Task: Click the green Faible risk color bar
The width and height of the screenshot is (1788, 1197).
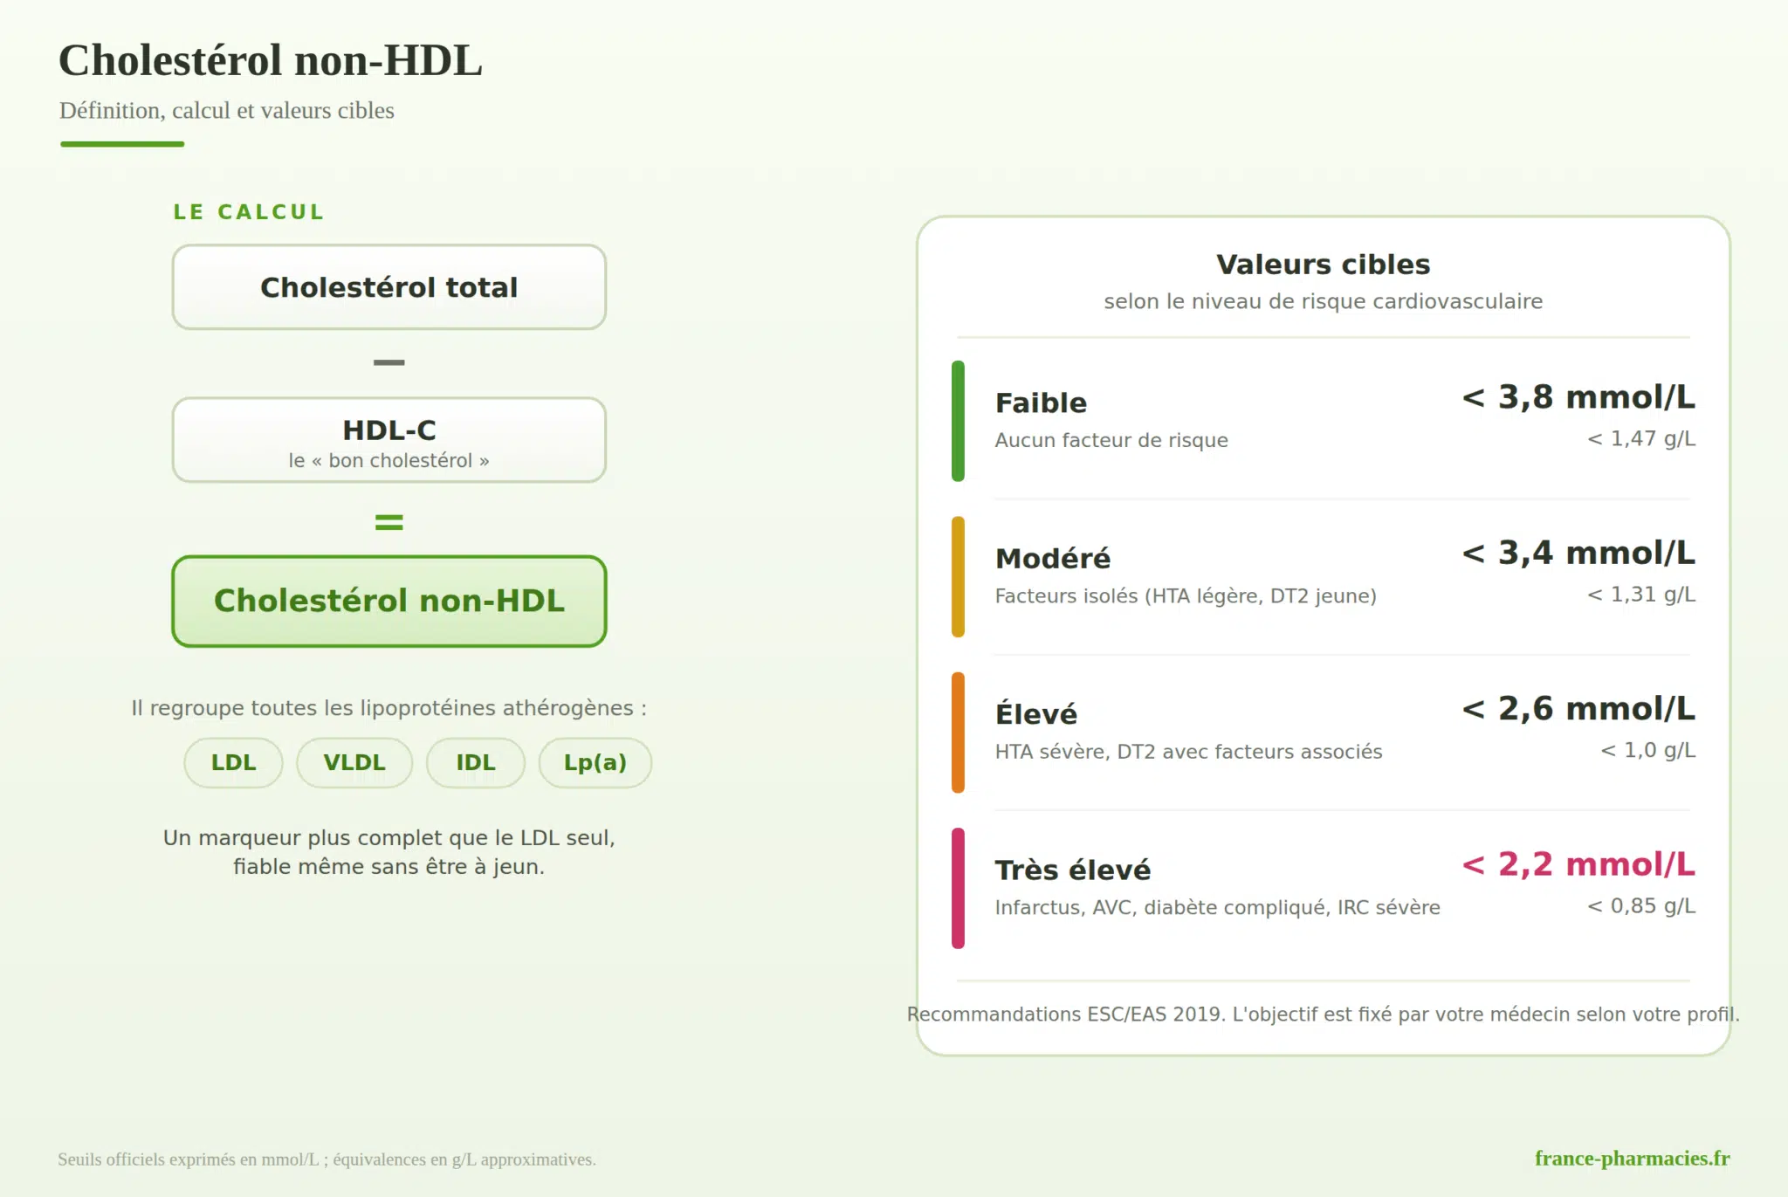Action: click(958, 421)
